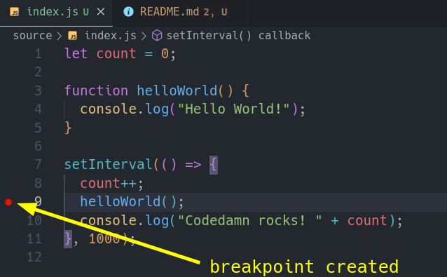This screenshot has height=277, width=447.
Task: Click the JS icon in the breadcrumb
Action: click(73, 36)
